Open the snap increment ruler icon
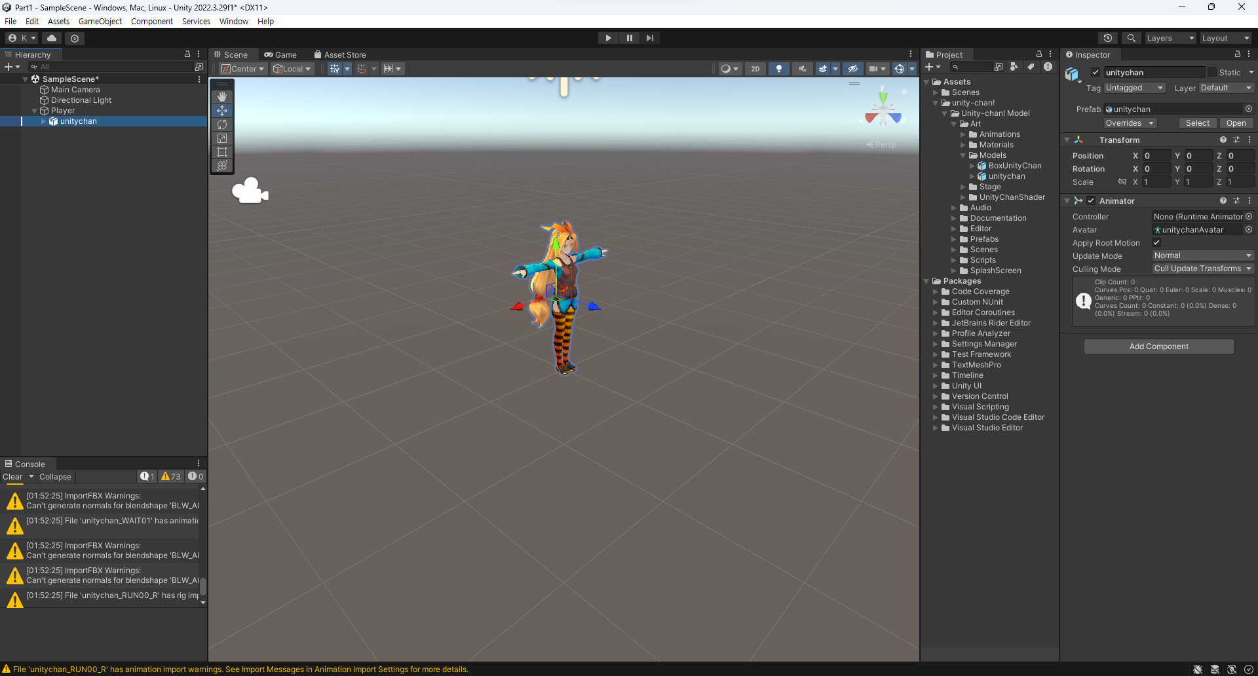Image resolution: width=1258 pixels, height=676 pixels. click(388, 69)
